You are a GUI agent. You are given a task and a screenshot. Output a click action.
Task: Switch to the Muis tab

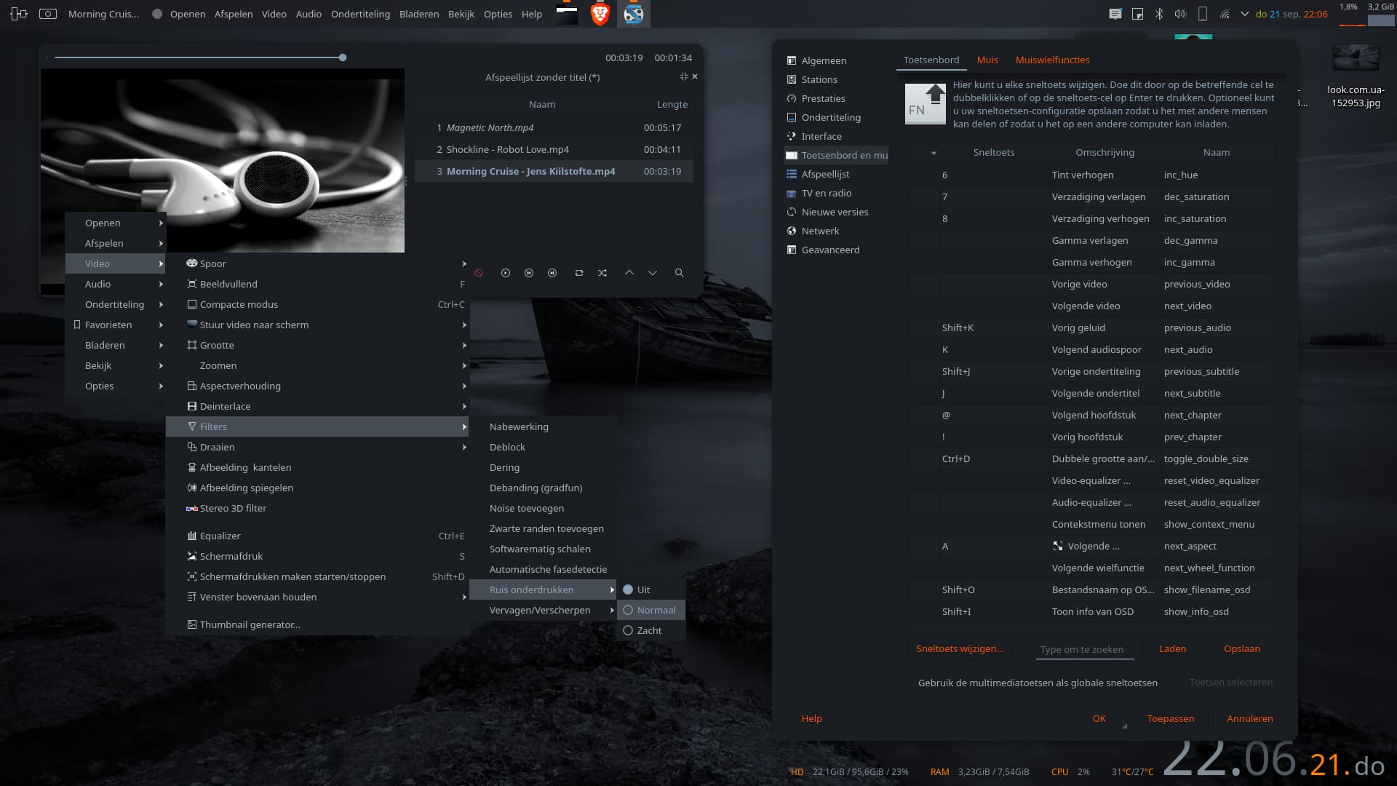(987, 60)
